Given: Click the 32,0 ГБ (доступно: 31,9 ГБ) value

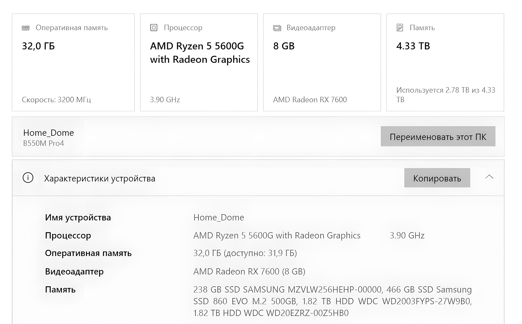Looking at the screenshot, I should pos(245,253).
